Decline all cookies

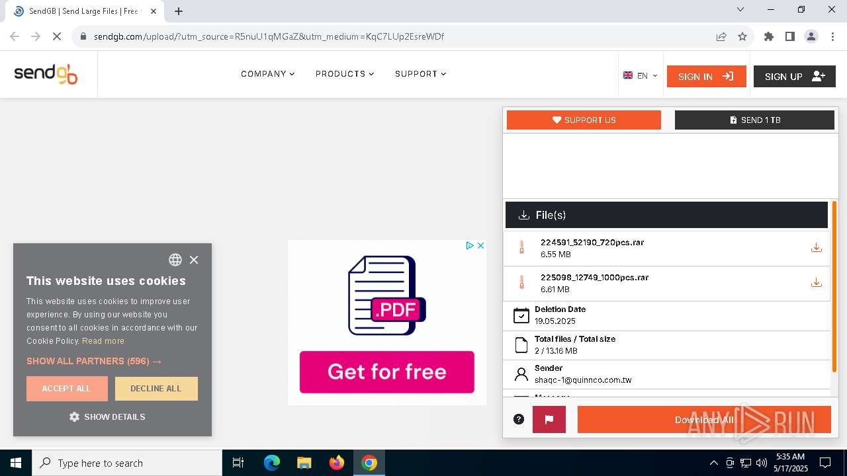[x=156, y=389]
